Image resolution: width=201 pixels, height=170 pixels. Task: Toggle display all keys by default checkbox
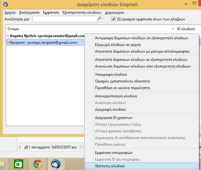(113, 19)
